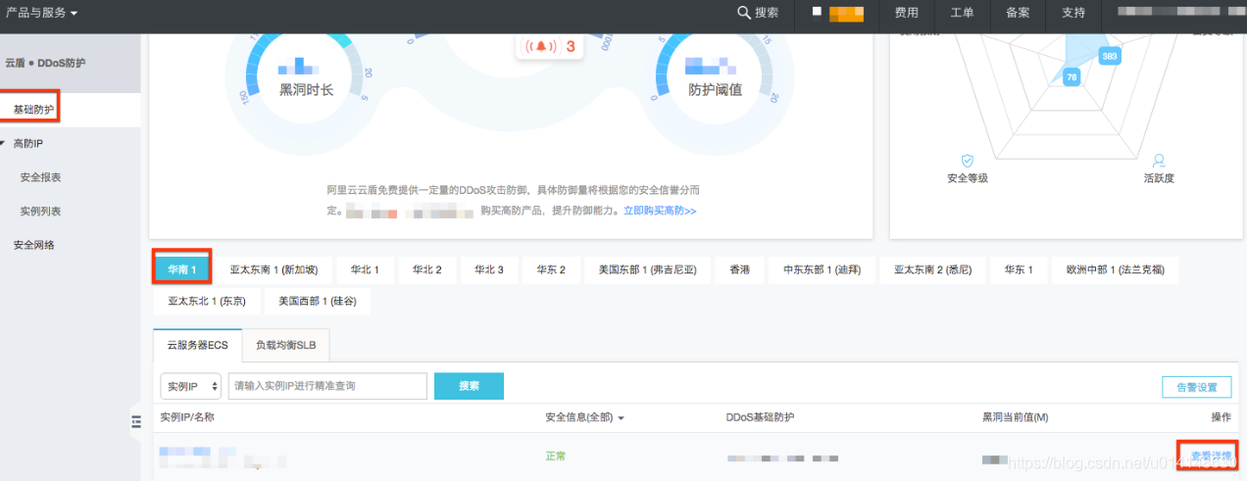Switch to the 负载均衡SLB tab
1247x481 pixels.
coord(286,345)
